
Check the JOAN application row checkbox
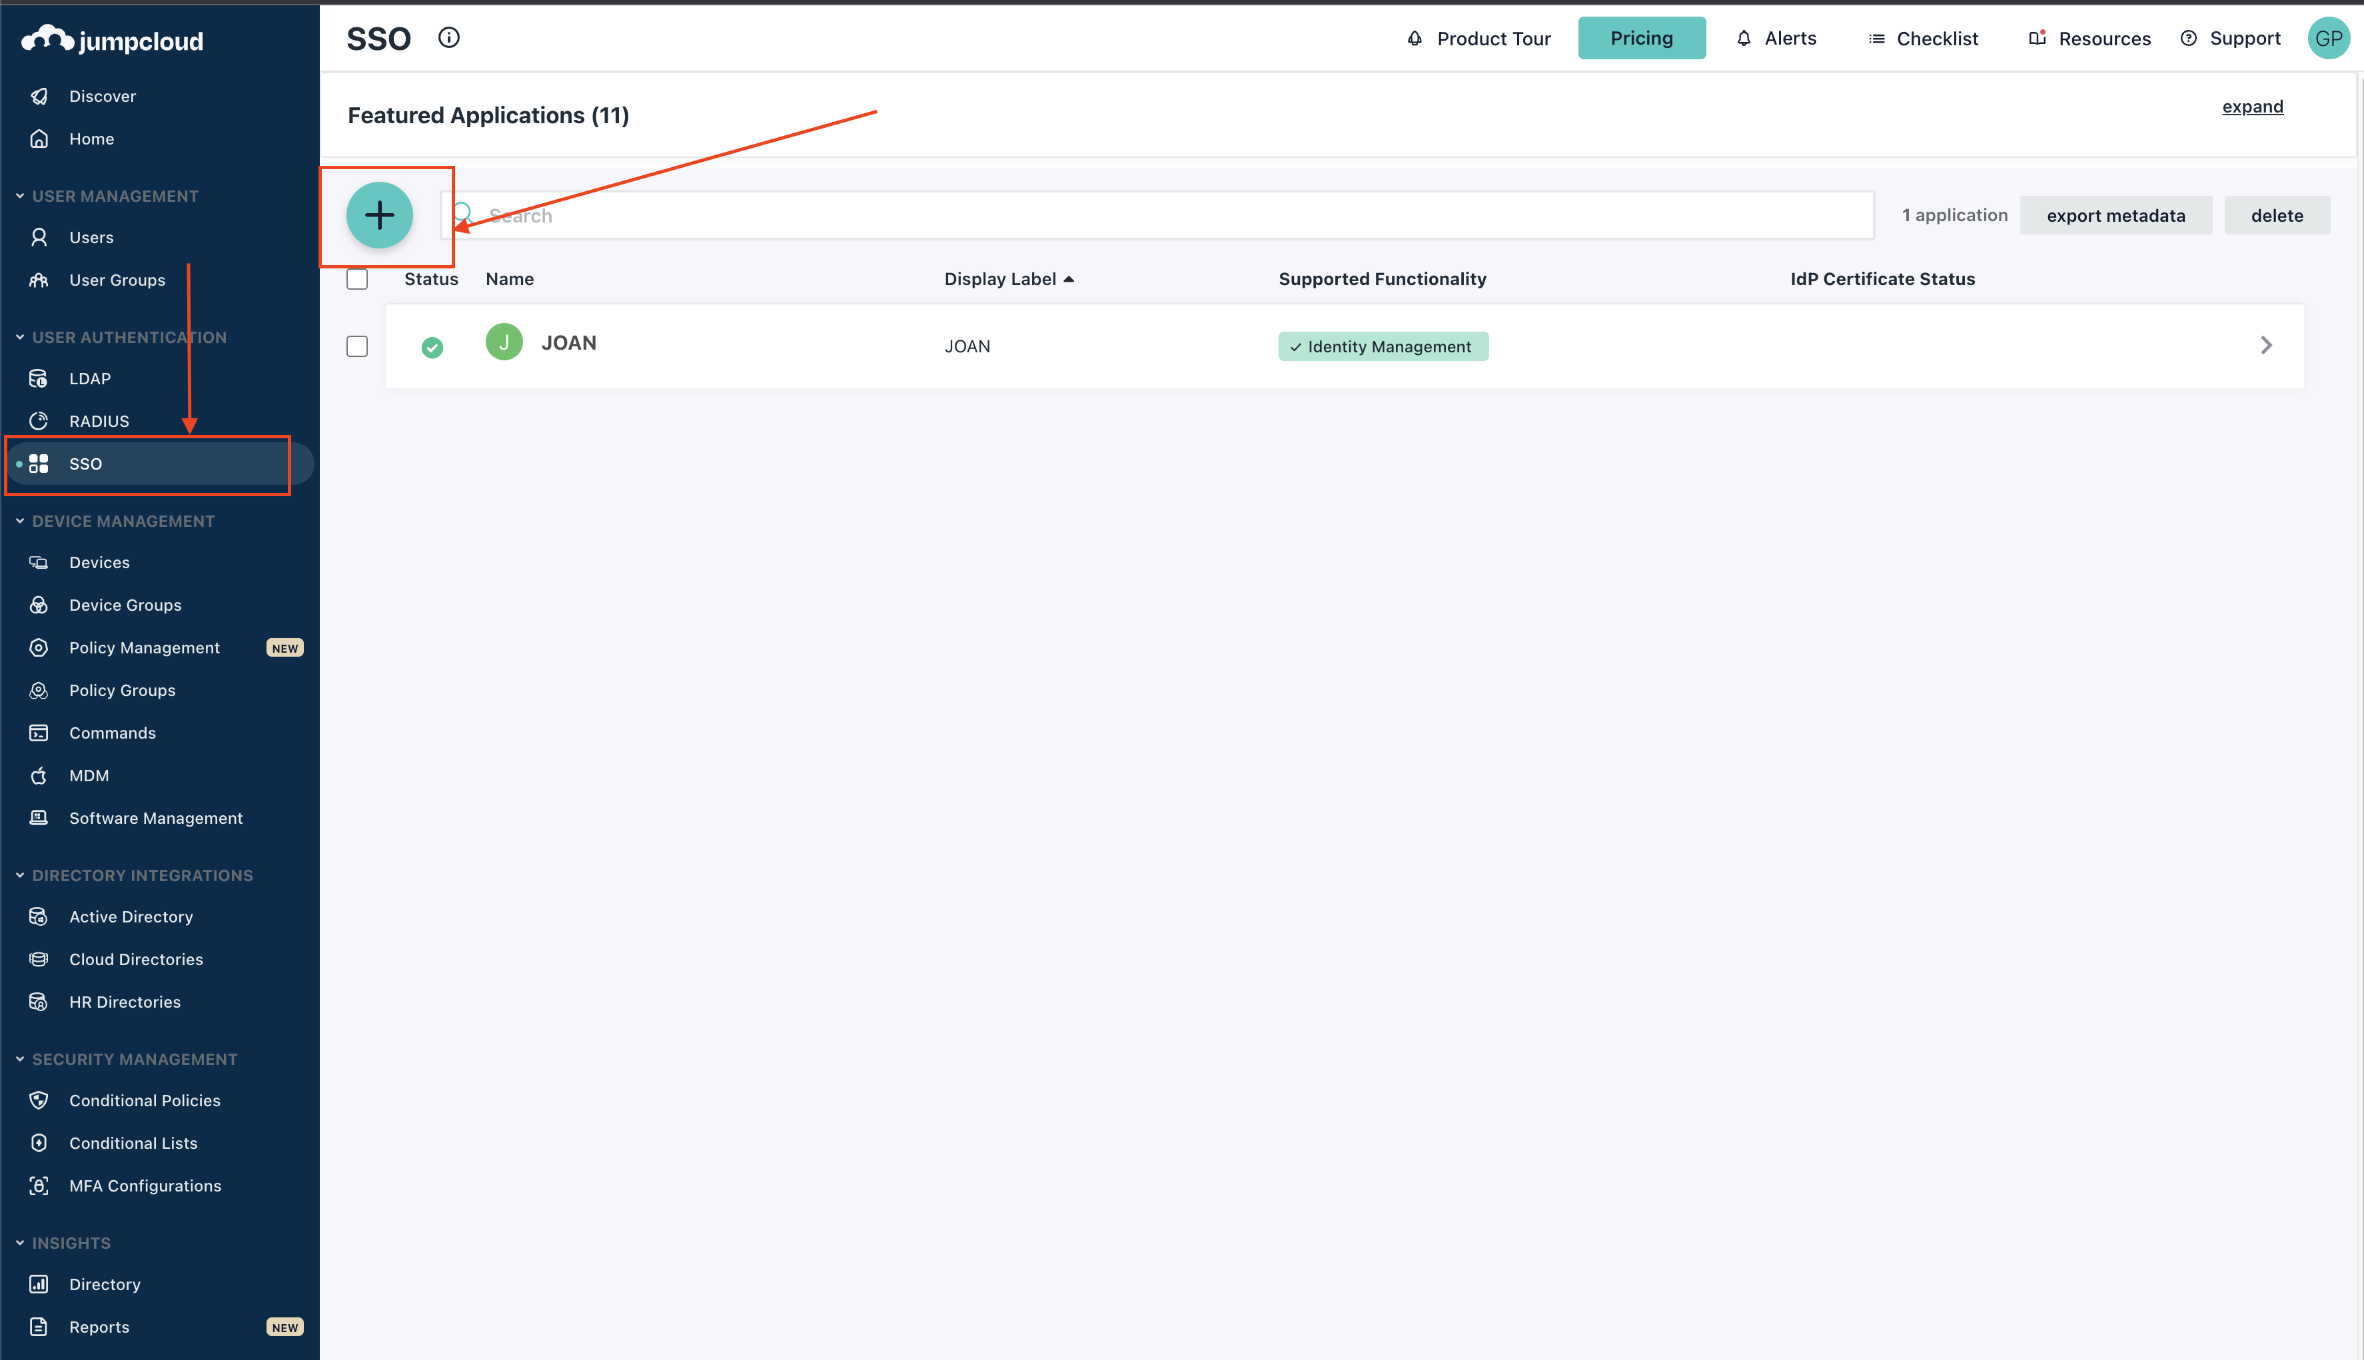[356, 346]
